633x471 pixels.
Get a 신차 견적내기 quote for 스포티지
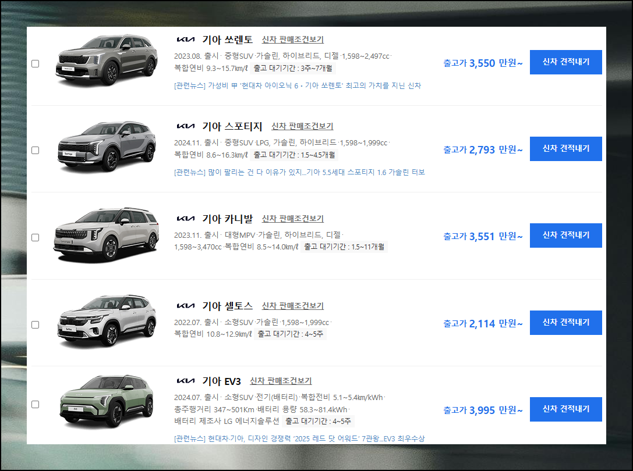pyautogui.click(x=565, y=149)
